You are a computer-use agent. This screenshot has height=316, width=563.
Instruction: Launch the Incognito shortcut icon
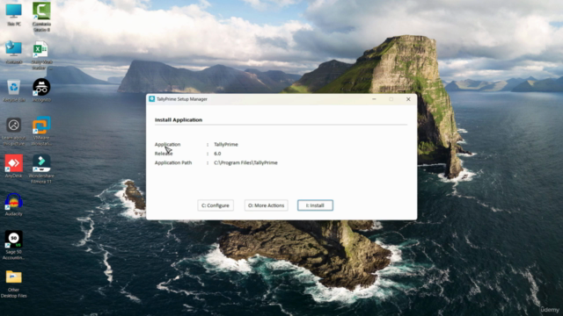pyautogui.click(x=41, y=90)
